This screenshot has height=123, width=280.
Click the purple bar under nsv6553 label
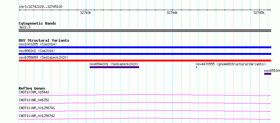(x=268, y=74)
